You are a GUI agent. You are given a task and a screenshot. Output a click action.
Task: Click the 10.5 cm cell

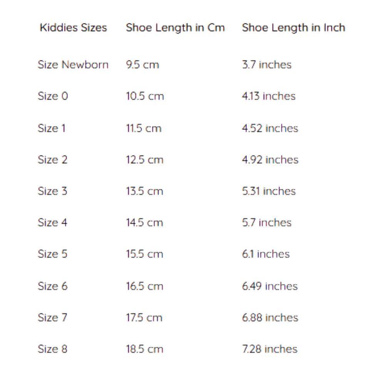[145, 96]
